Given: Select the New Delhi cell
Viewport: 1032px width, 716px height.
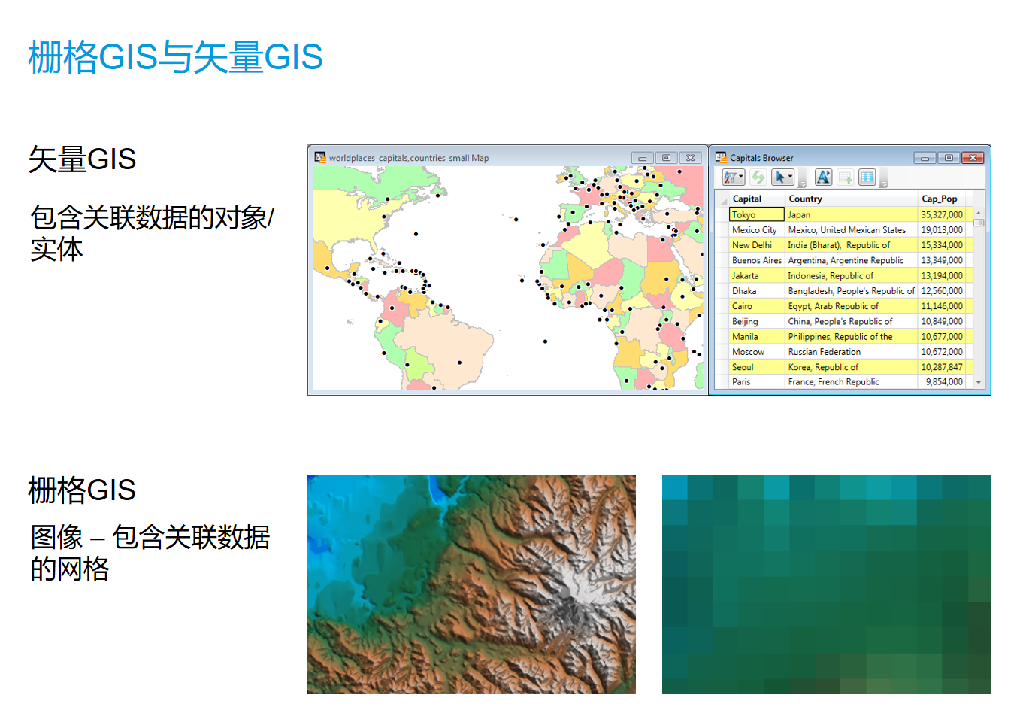Looking at the screenshot, I should point(756,244).
